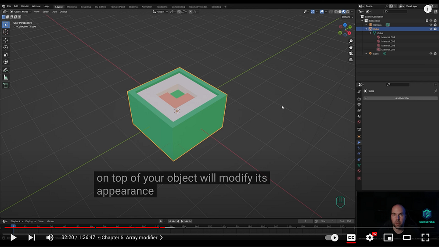Open the Add menu in viewport header
Image resolution: width=439 pixels, height=248 pixels.
[x=54, y=12]
